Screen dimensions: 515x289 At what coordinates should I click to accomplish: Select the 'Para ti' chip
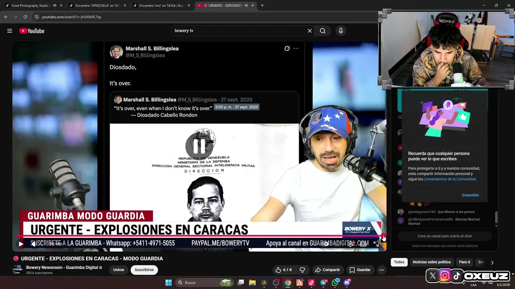464,262
